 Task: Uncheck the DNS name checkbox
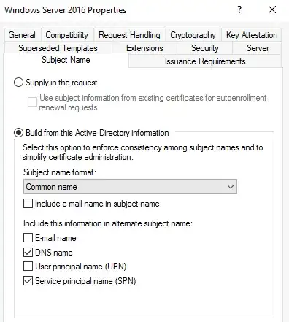coord(28,252)
